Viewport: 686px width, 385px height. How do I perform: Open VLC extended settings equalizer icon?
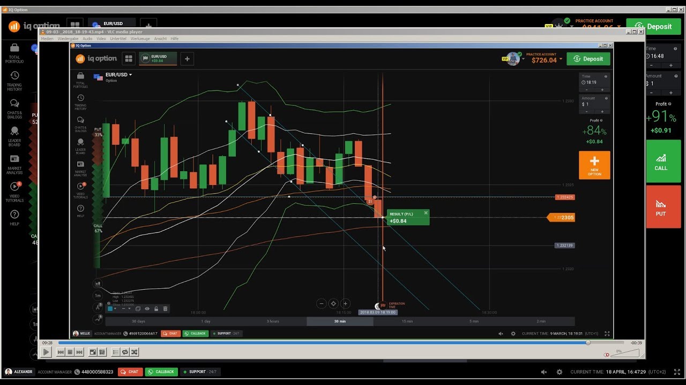click(x=102, y=352)
